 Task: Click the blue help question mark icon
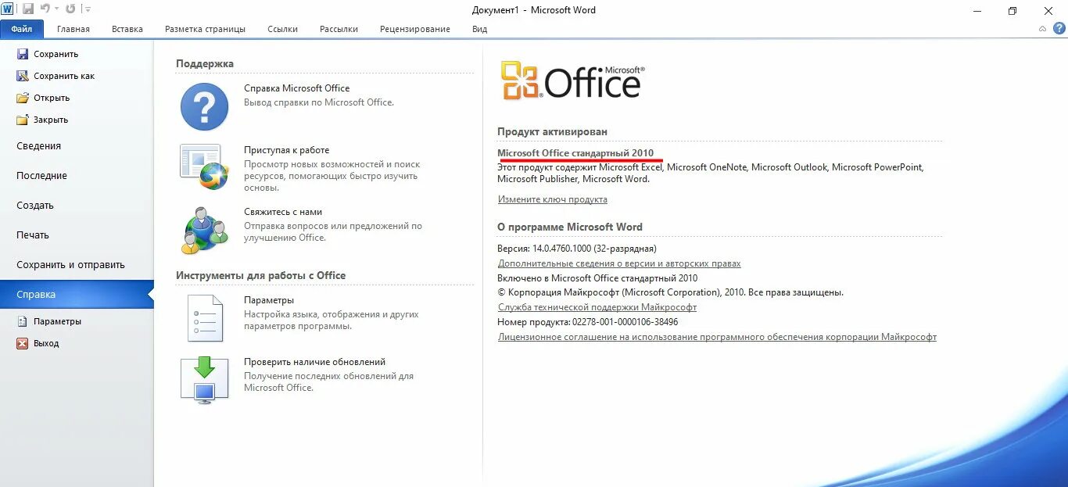click(1059, 28)
